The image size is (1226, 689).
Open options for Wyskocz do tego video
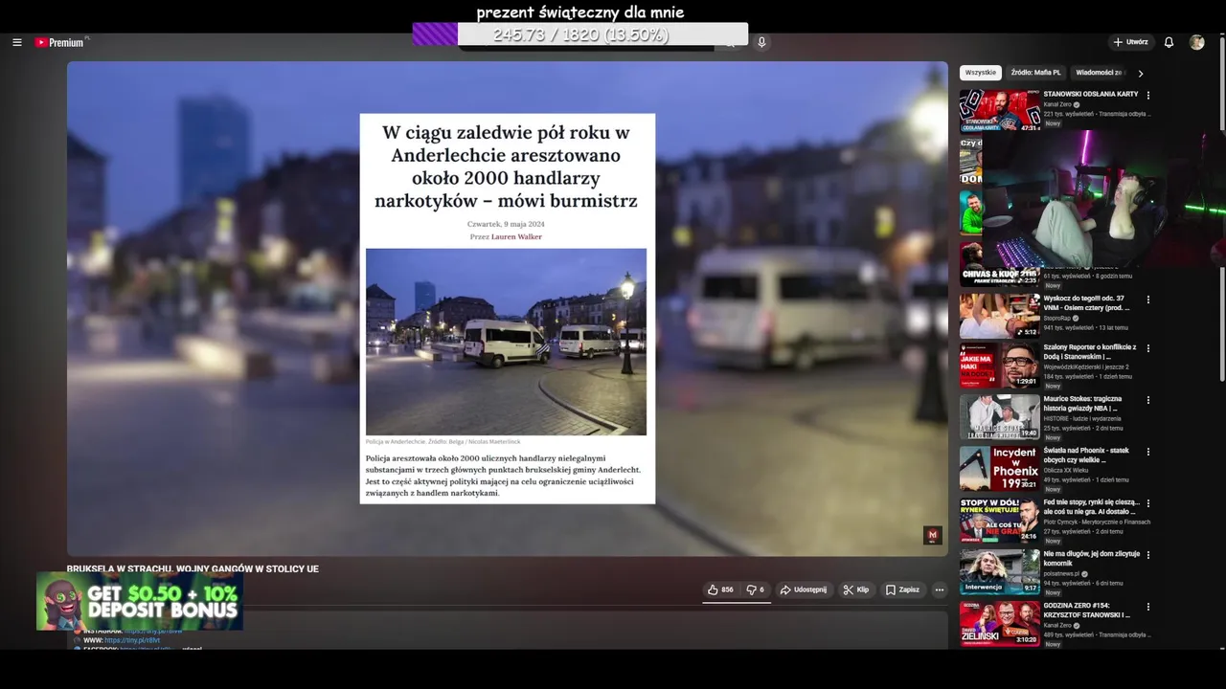(x=1148, y=300)
